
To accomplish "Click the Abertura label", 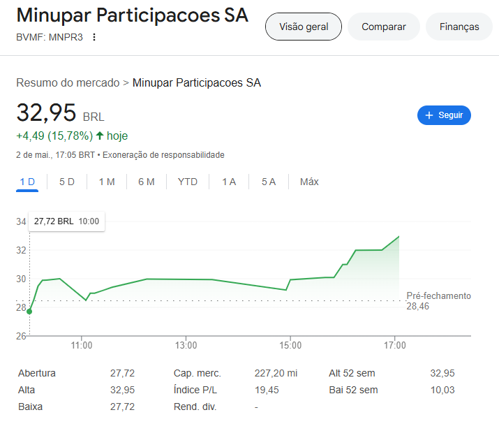I will 37,373.
